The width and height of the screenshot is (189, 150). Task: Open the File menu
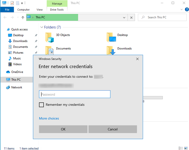[x=7, y=10]
